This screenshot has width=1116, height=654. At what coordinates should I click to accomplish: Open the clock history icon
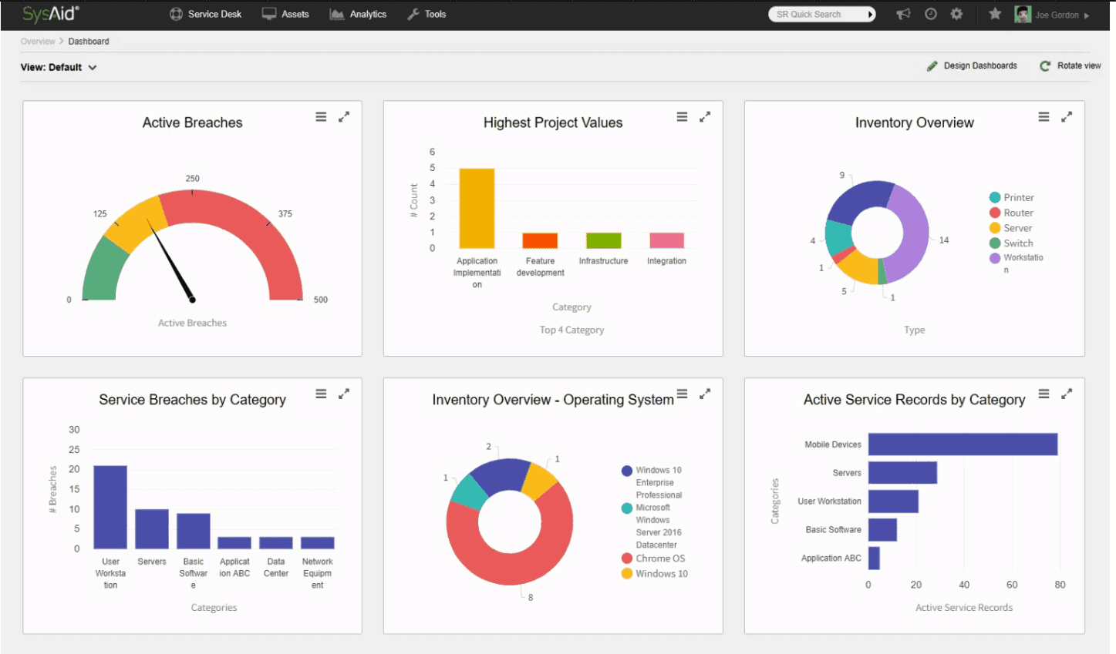(x=931, y=14)
